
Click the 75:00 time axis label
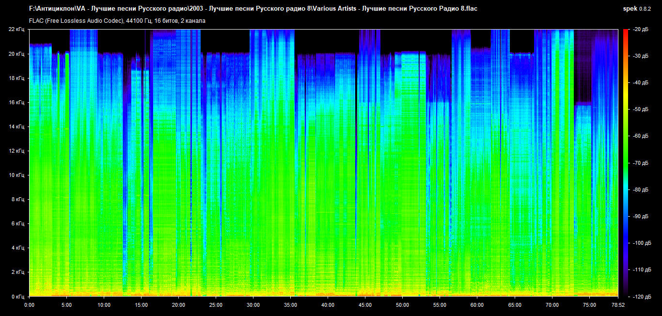(x=589, y=305)
